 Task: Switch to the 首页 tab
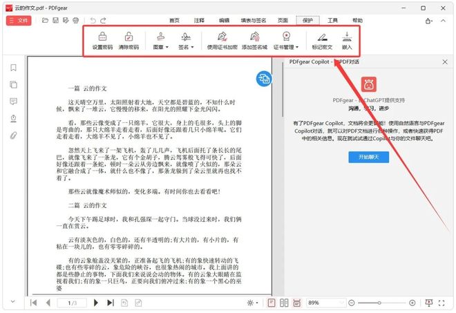[x=175, y=20]
